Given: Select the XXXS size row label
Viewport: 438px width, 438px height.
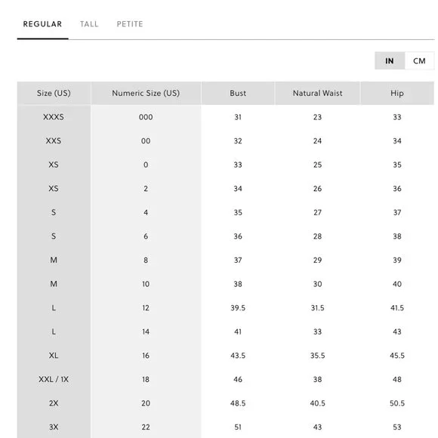Looking at the screenshot, I should point(54,117).
